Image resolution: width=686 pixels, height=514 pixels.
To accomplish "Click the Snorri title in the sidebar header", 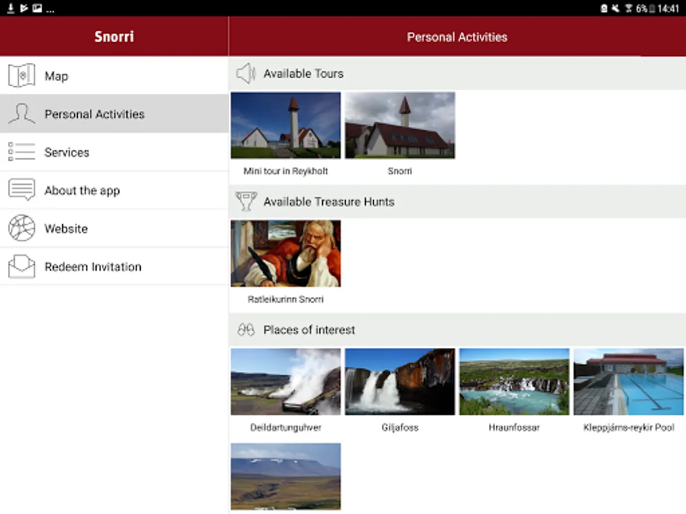I will 114,37.
